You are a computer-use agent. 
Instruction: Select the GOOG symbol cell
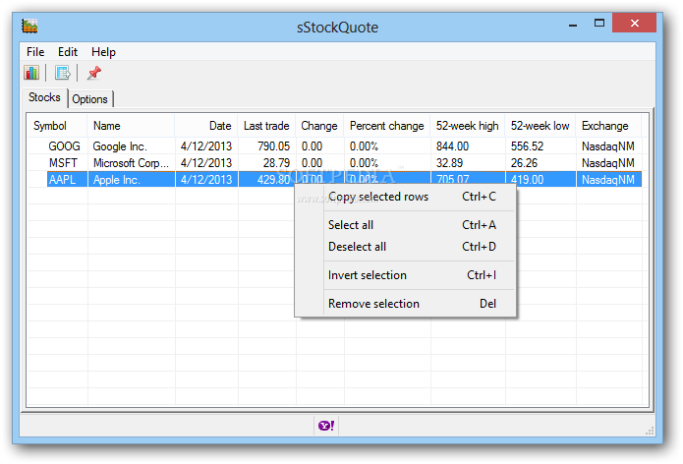[x=64, y=145]
